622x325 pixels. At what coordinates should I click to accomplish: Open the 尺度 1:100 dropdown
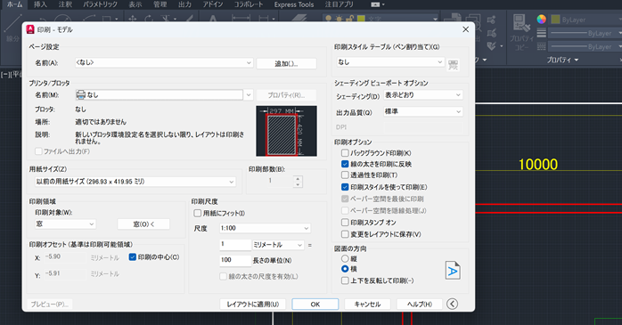coord(265,228)
